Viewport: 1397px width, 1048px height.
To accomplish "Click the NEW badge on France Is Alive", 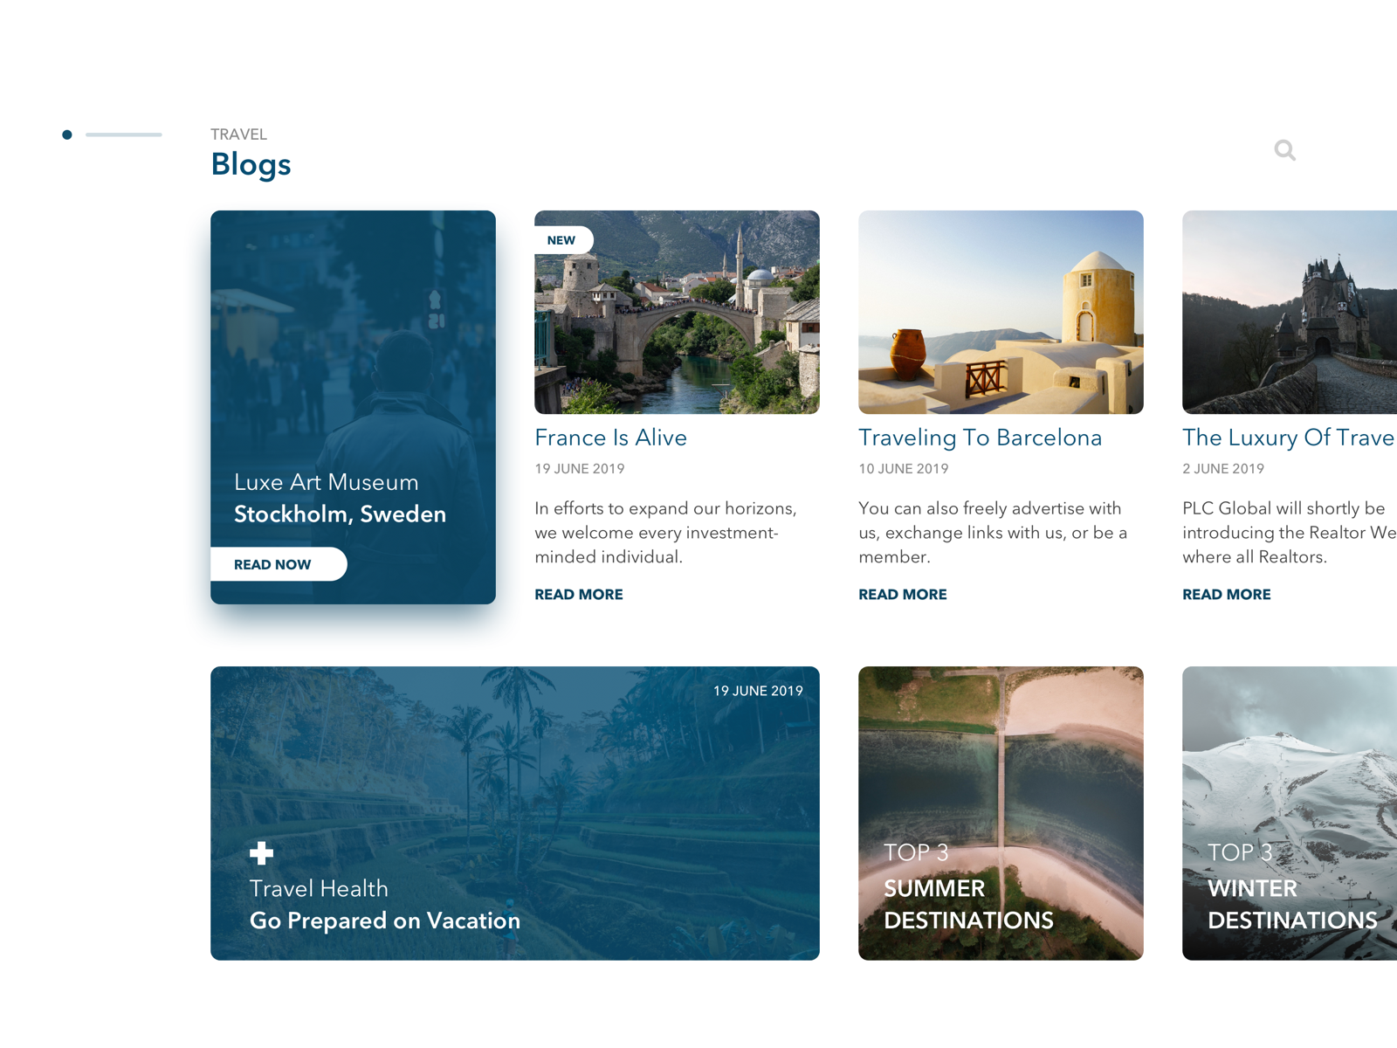I will [561, 239].
